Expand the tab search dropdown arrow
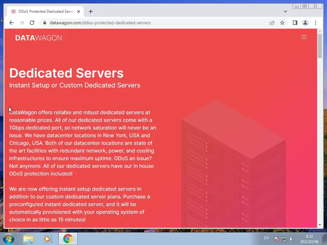The image size is (327, 245). click(285, 11)
